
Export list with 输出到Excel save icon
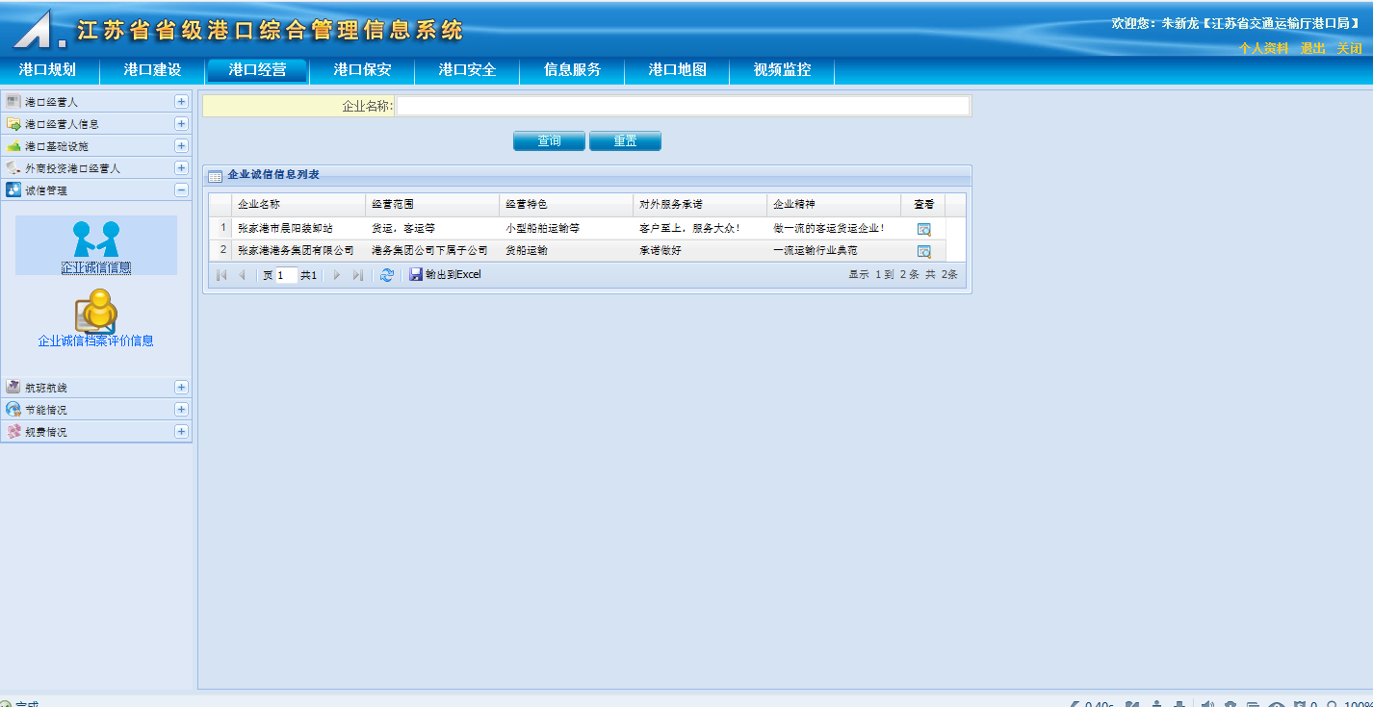pyautogui.click(x=416, y=275)
